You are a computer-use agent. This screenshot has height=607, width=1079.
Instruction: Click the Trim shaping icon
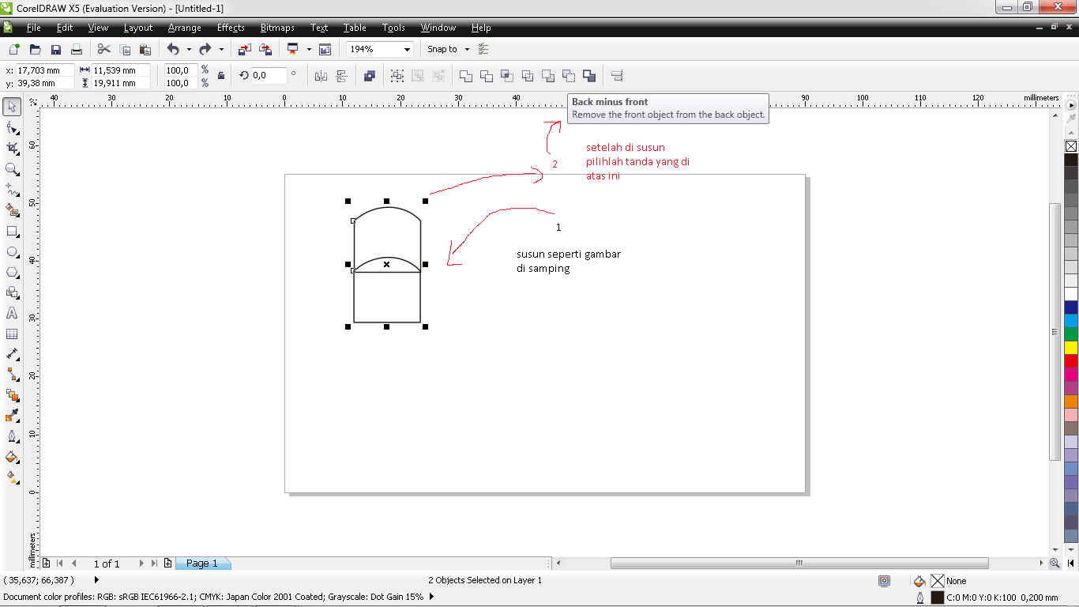tap(487, 76)
